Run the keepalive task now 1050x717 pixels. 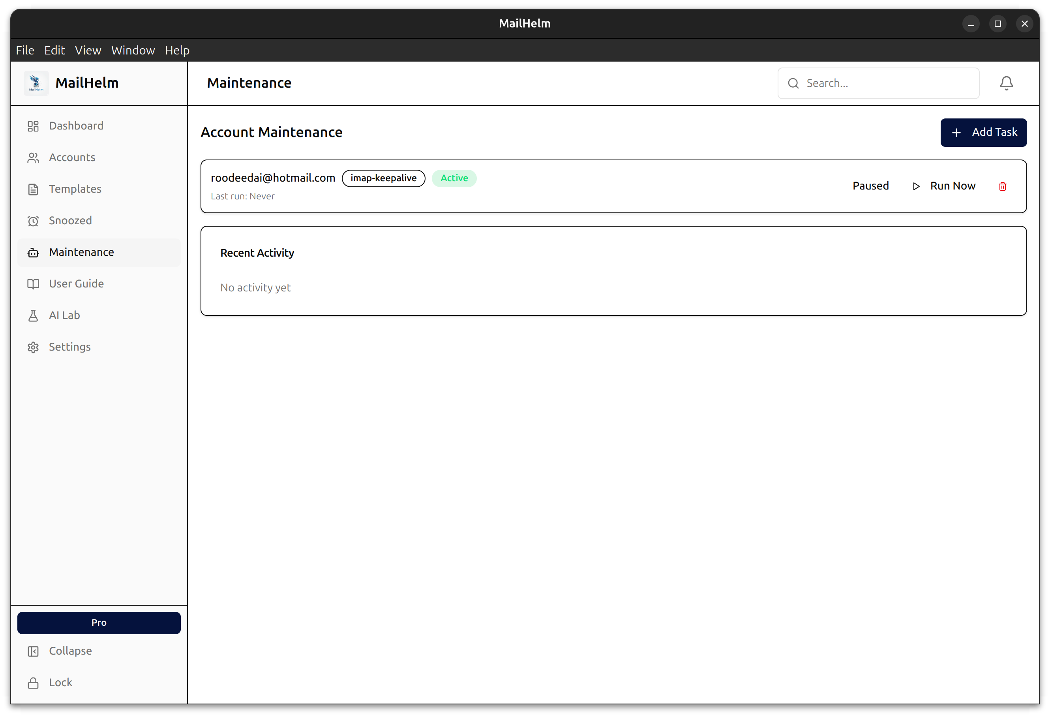[x=944, y=186]
